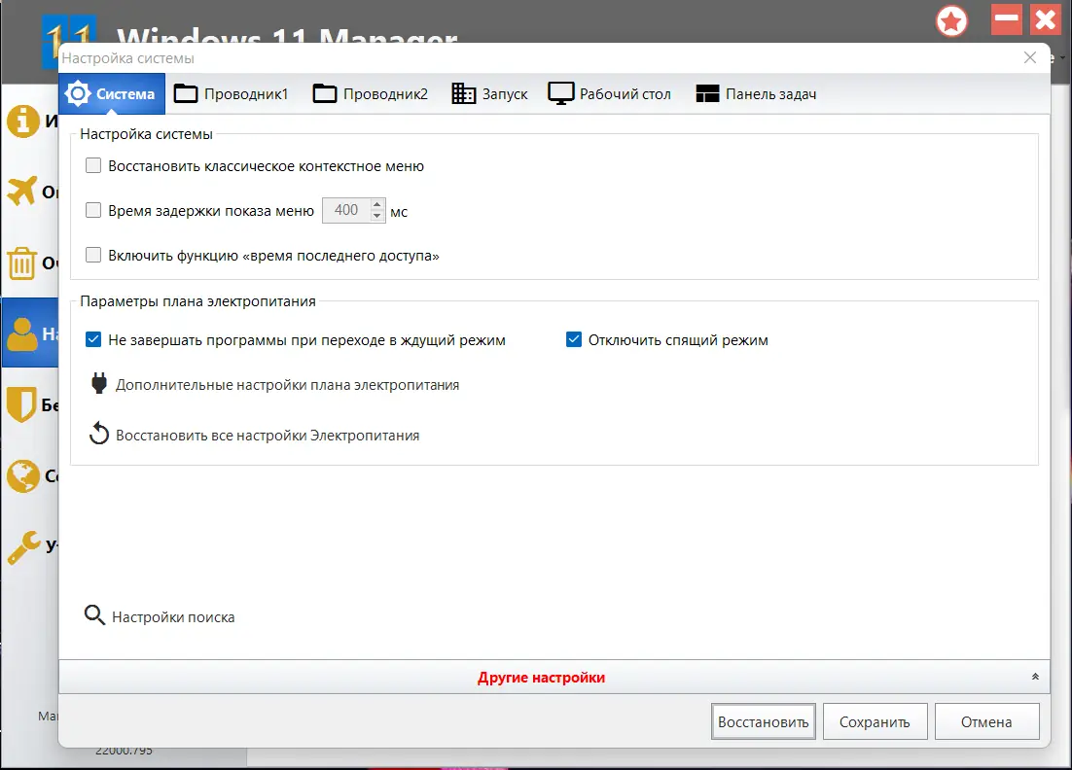Click the Восстановить button
The width and height of the screenshot is (1072, 770).
tap(763, 721)
